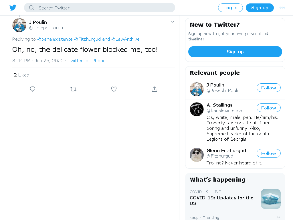Follow A. Stallings
Viewport: 293px width, 220px height.
(x=268, y=108)
